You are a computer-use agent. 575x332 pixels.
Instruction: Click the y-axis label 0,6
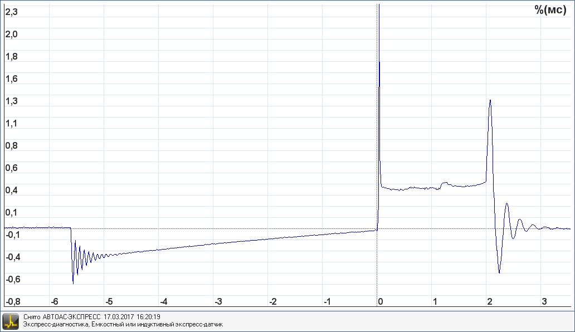[11, 168]
